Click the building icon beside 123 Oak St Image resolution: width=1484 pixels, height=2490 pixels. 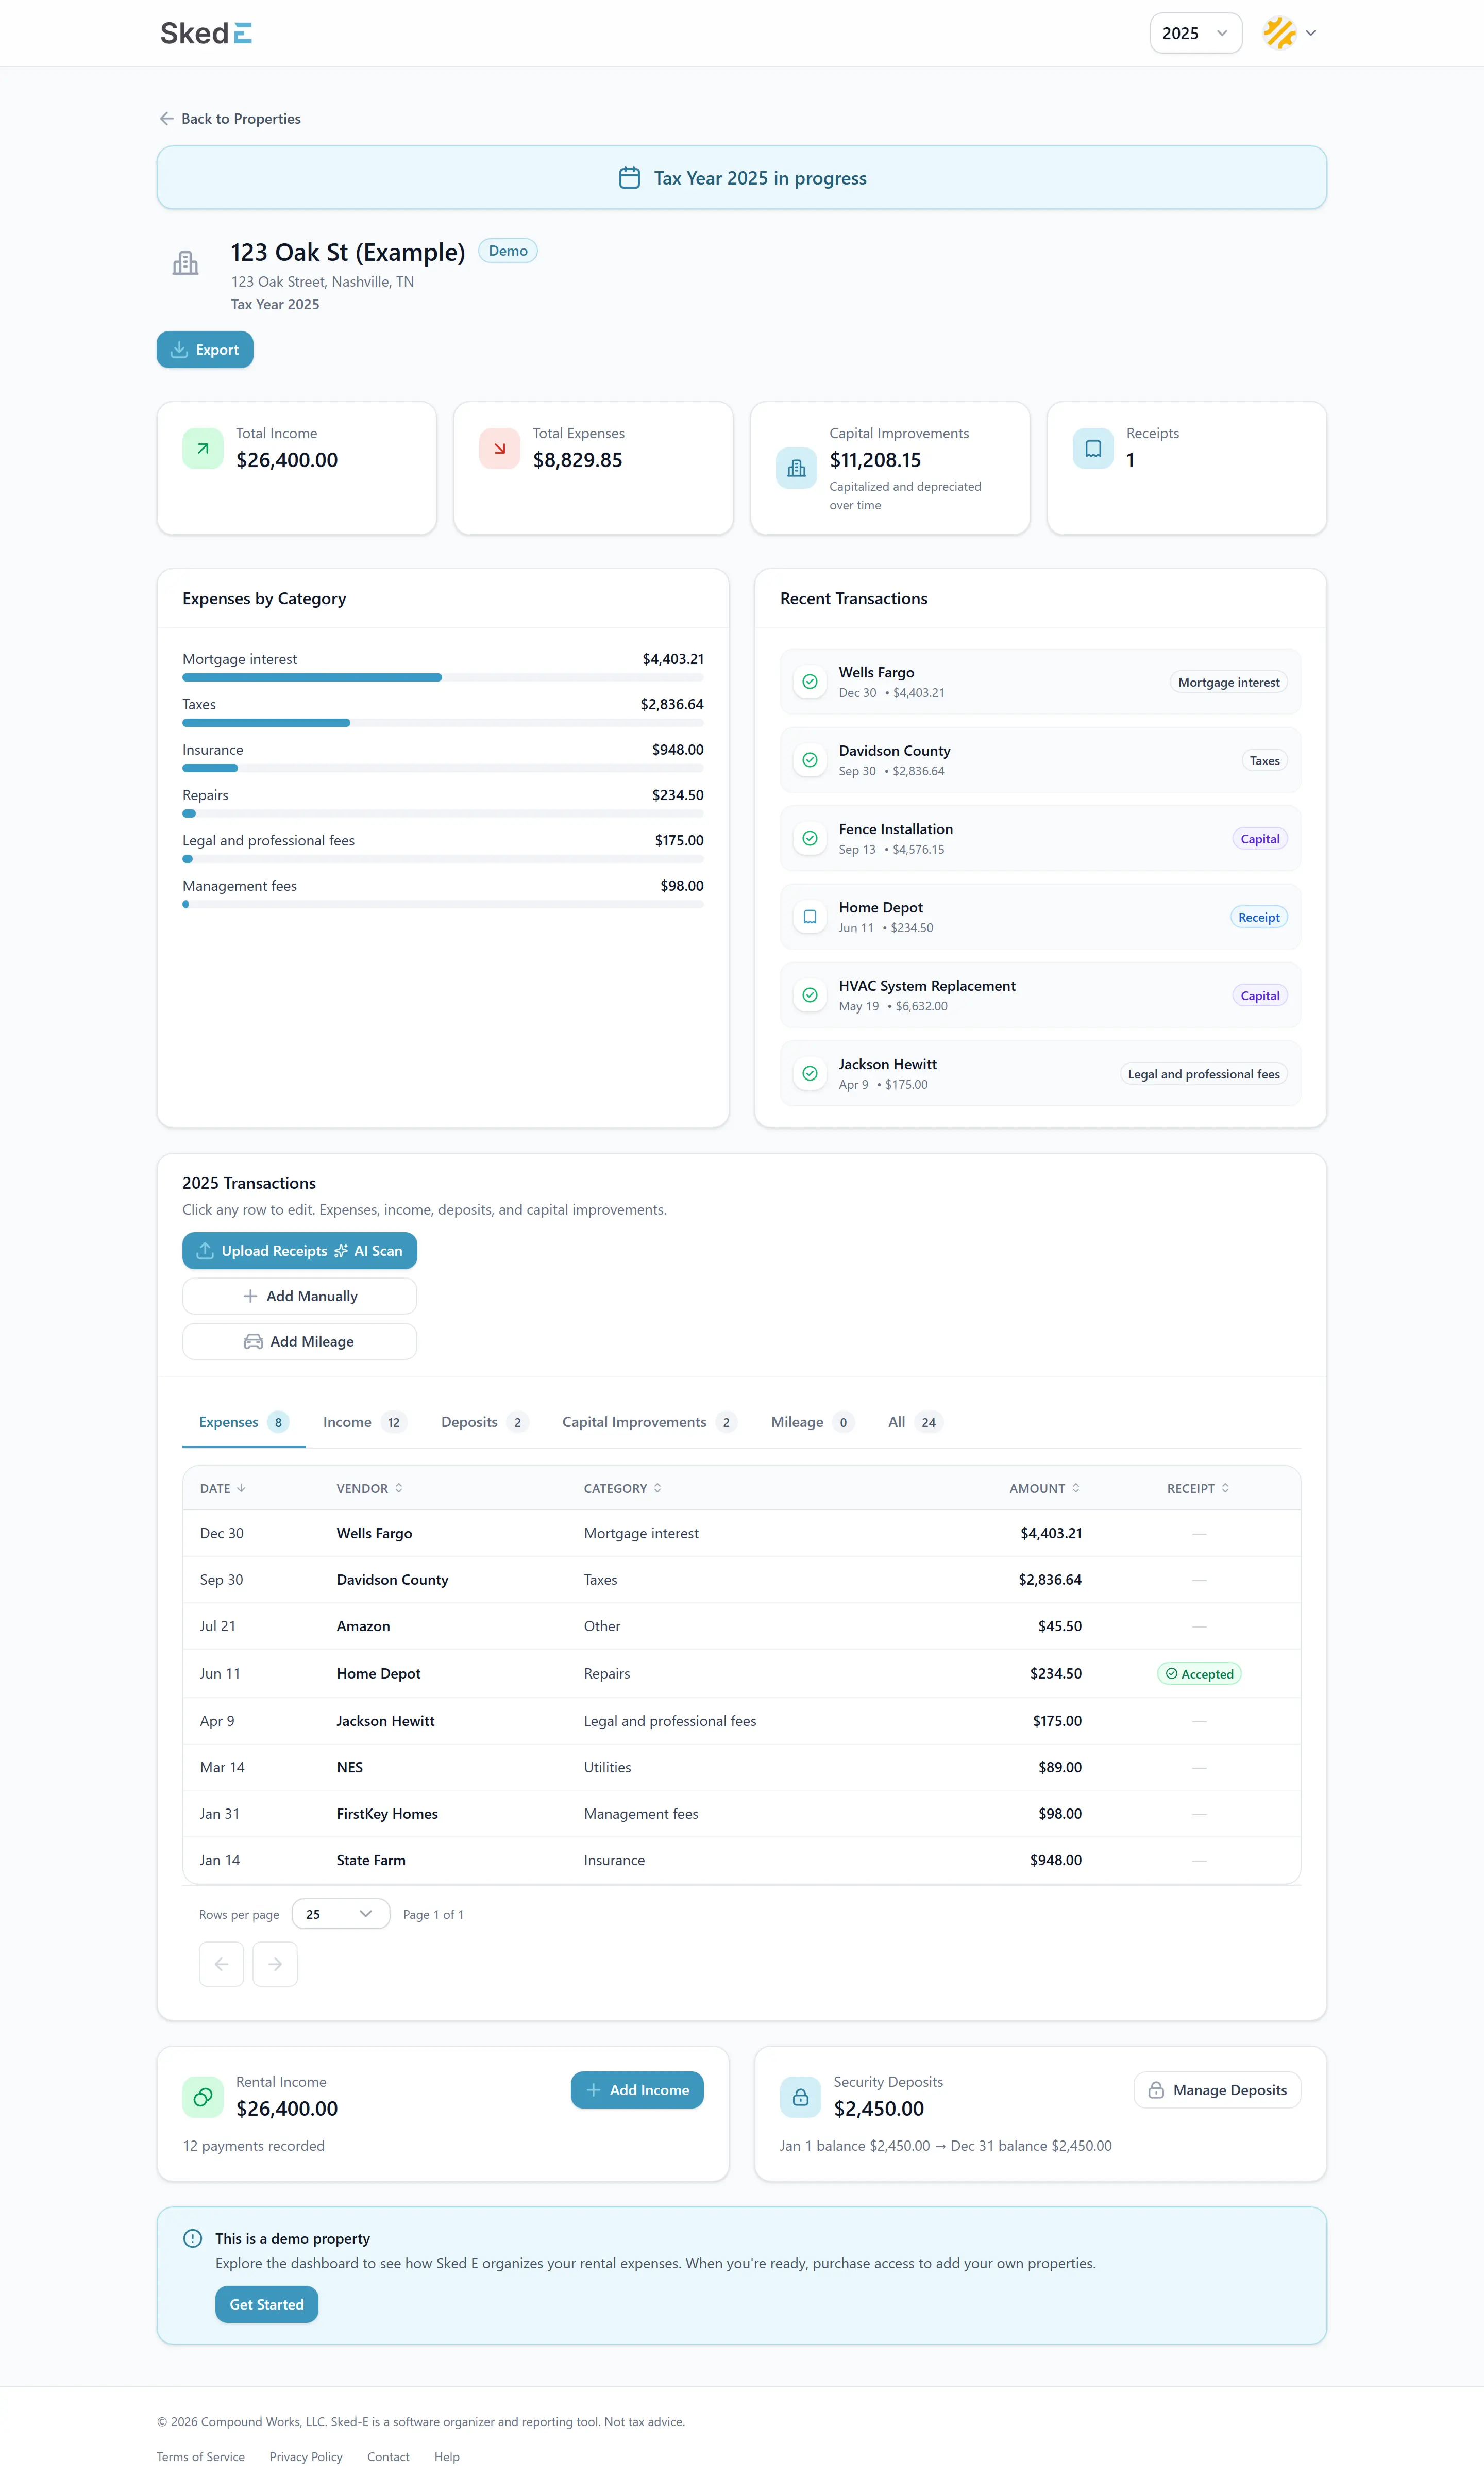[x=186, y=263]
